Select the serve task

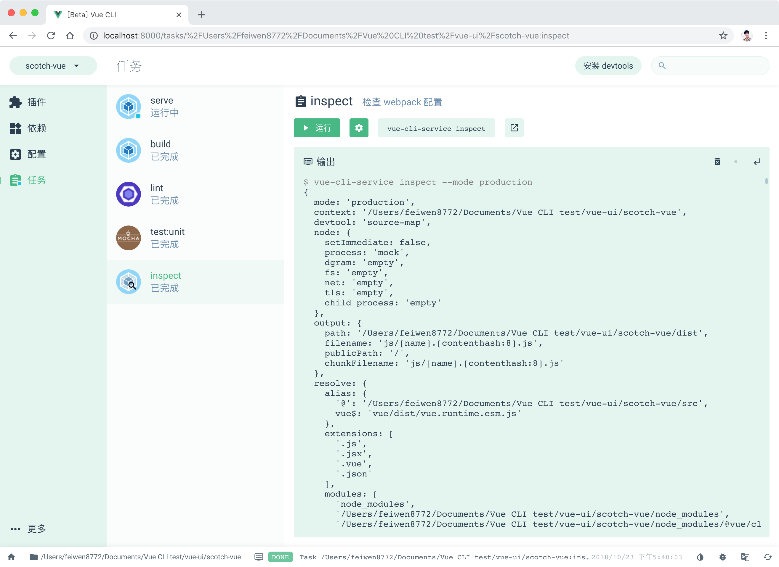[195, 107]
